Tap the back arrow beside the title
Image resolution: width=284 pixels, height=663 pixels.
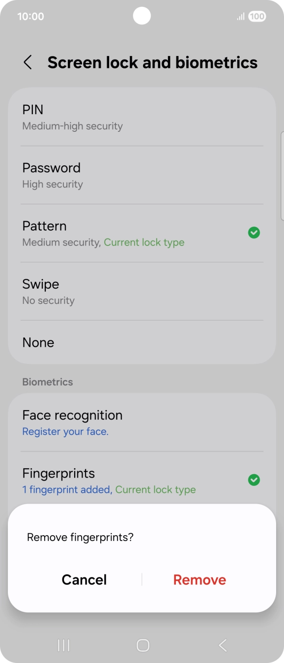pos(28,62)
